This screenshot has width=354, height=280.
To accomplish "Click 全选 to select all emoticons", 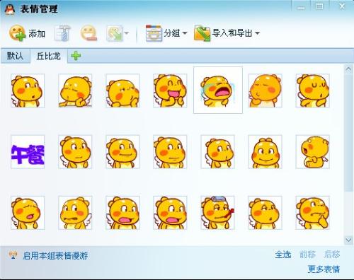I will click(x=283, y=255).
